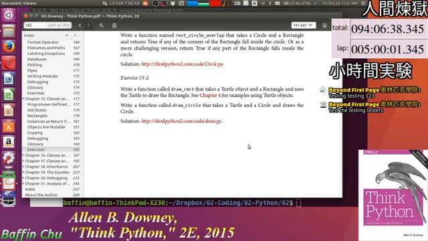
Task: Go to the previous page in Document Viewer
Action: [80, 25]
